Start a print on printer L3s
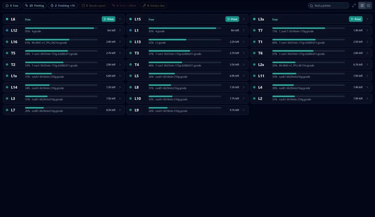375x217 pixels. [x=356, y=19]
